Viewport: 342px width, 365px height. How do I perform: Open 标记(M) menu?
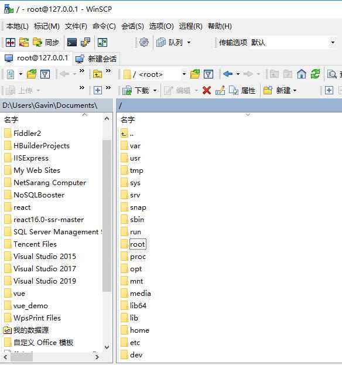click(46, 26)
